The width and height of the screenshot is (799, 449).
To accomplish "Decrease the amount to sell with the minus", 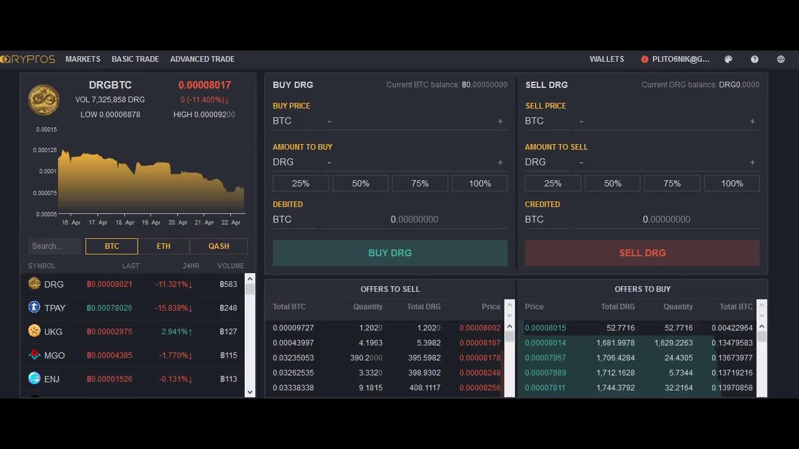I will click(x=581, y=162).
